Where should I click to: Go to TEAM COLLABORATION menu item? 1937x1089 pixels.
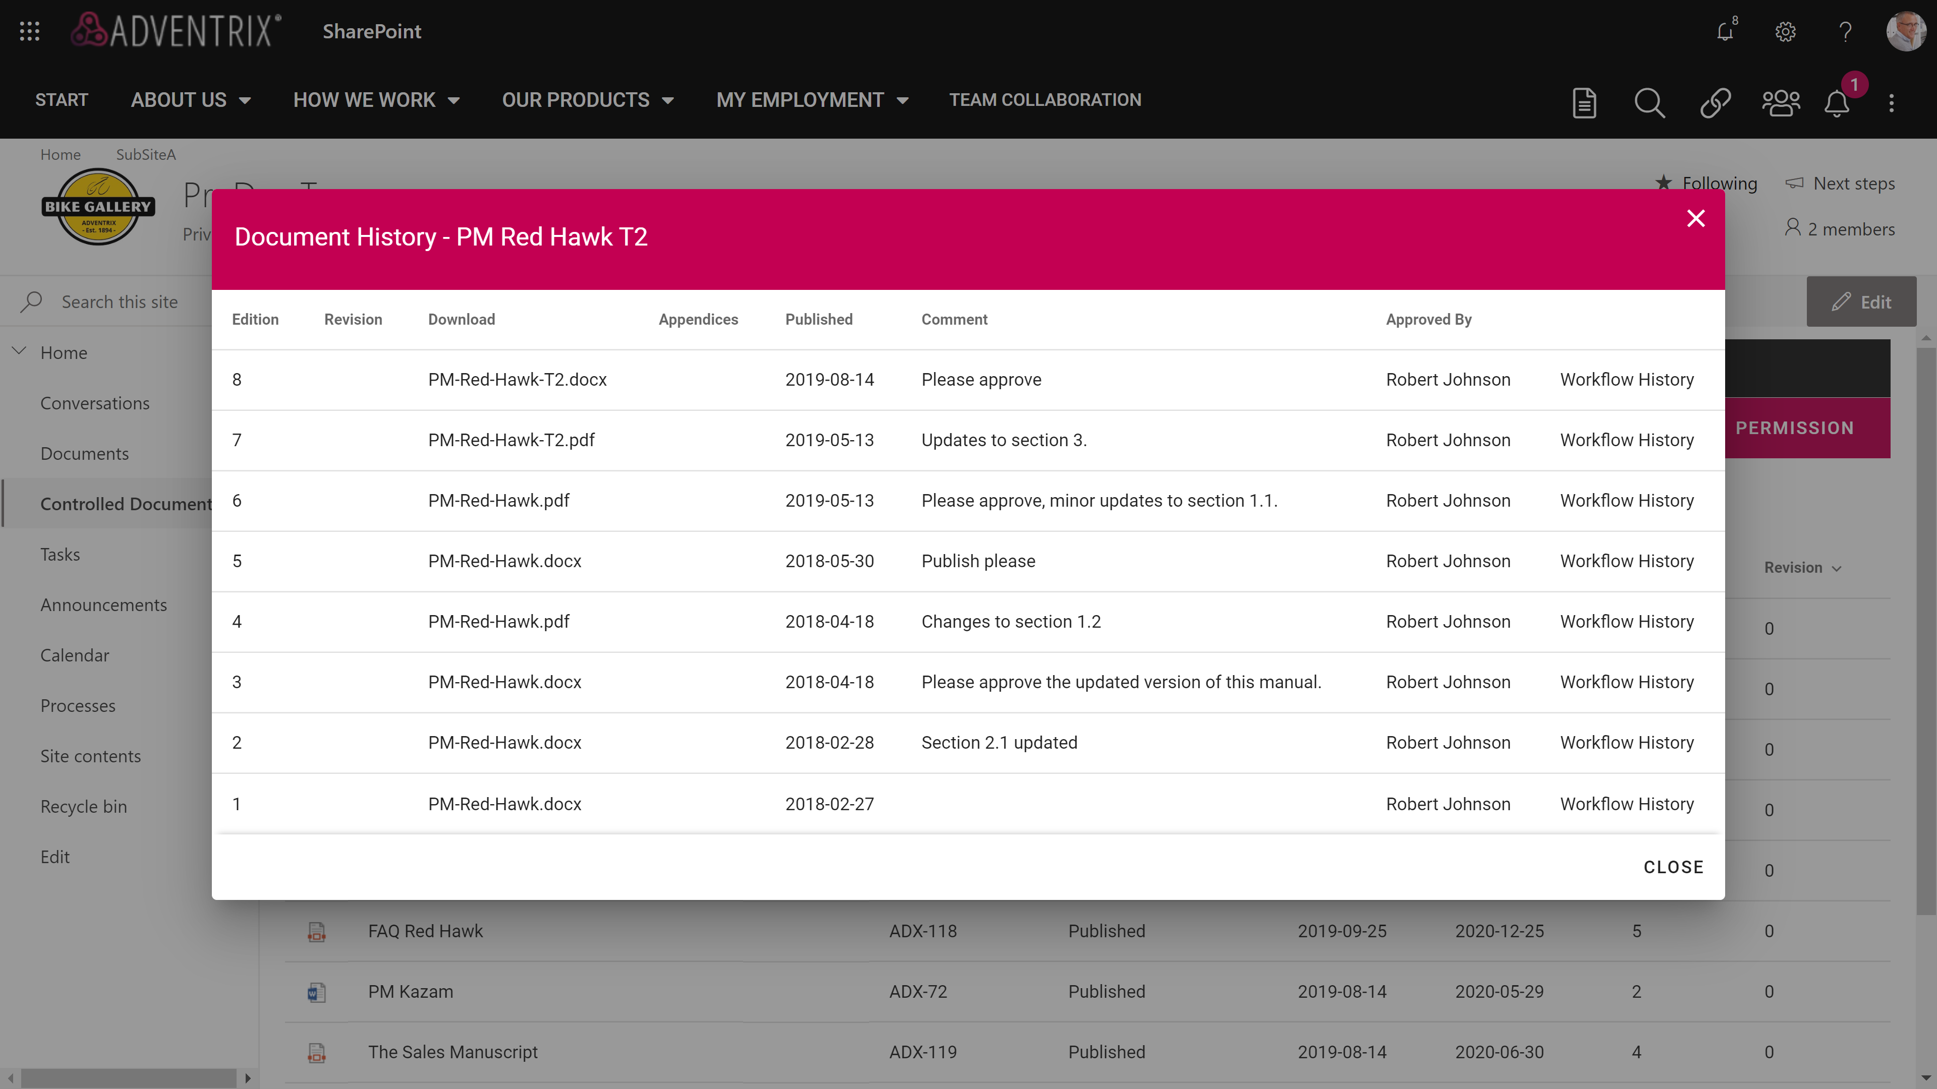pos(1045,100)
